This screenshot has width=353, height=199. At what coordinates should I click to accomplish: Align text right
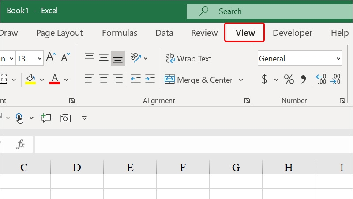(x=118, y=79)
